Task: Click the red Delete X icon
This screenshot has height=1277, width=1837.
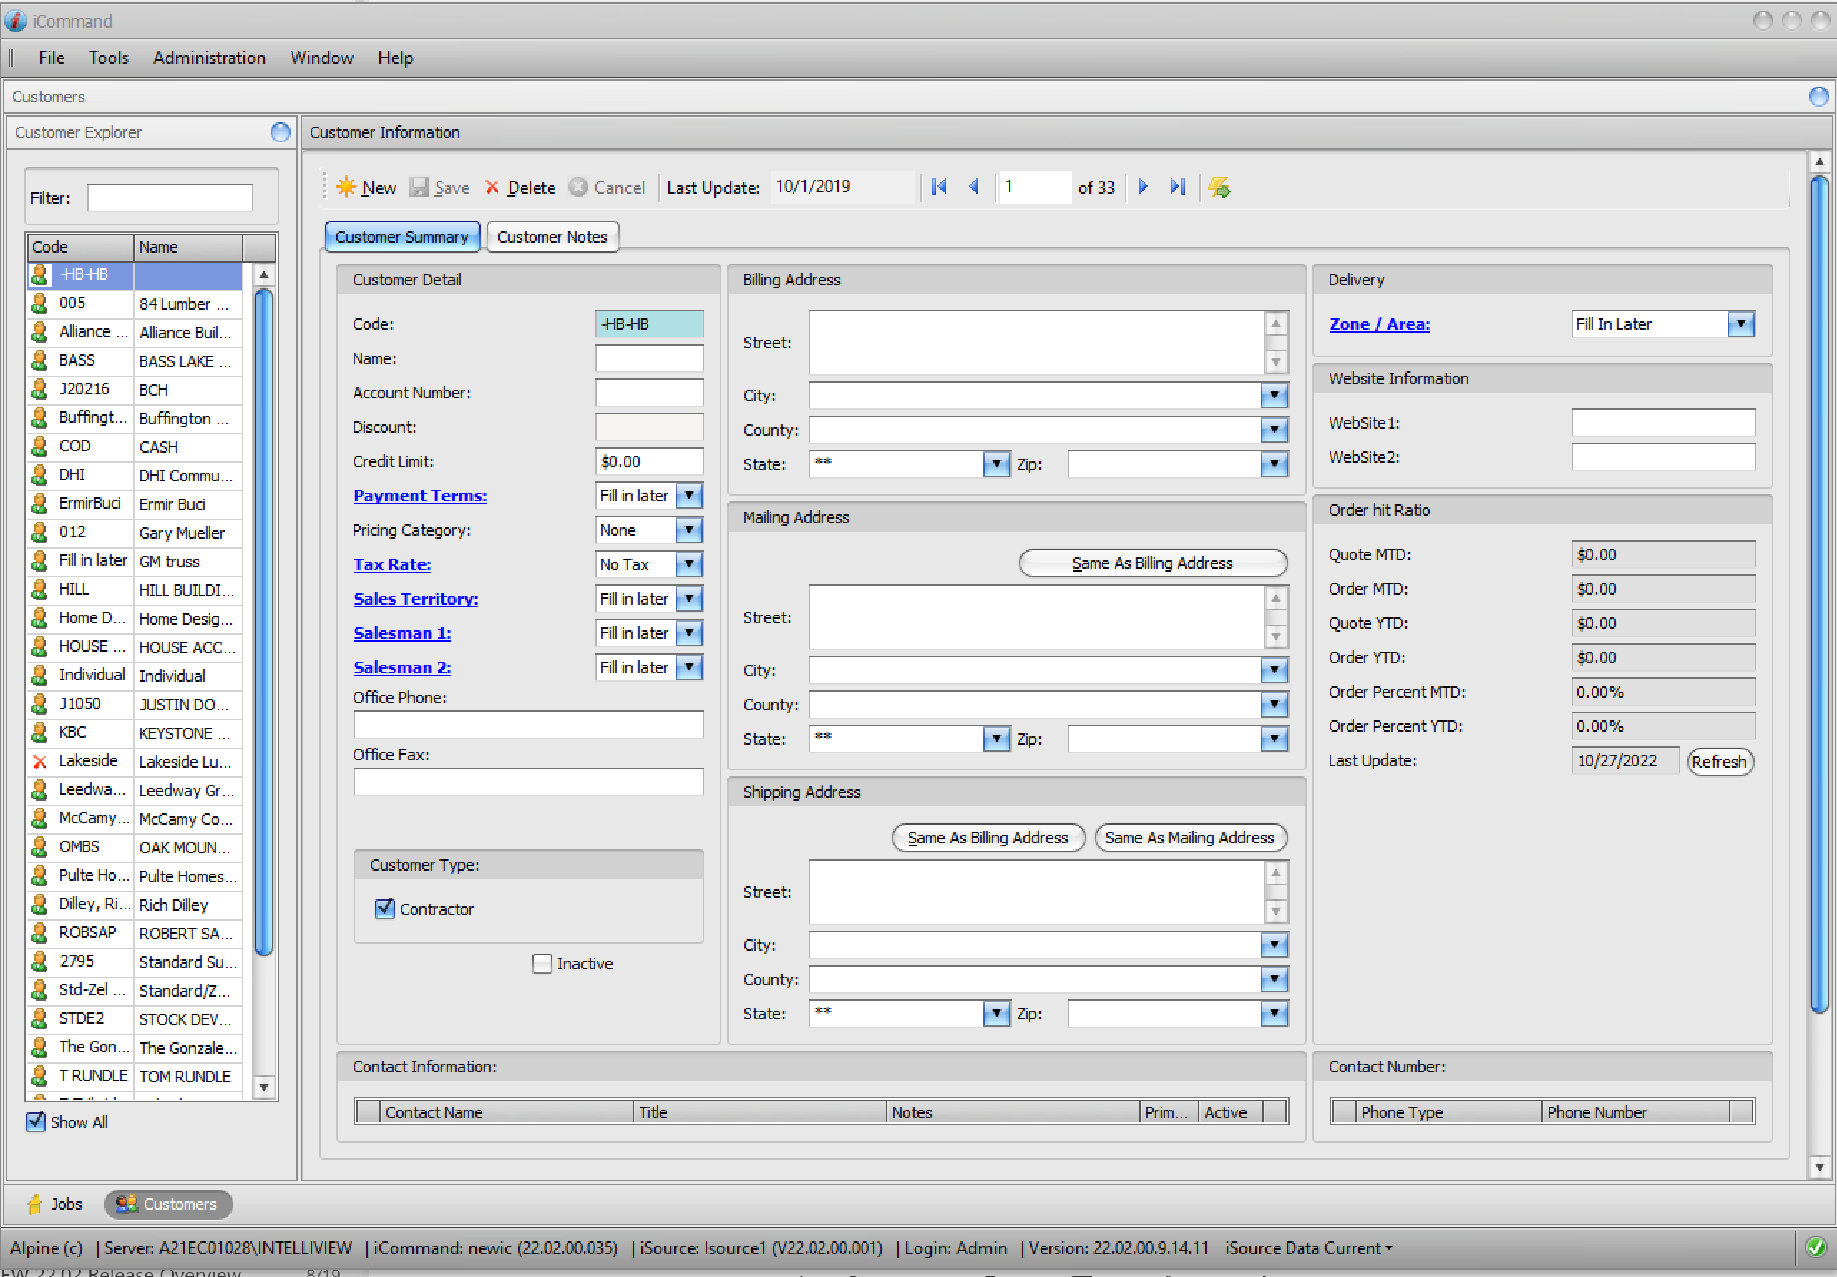Action: (x=492, y=187)
